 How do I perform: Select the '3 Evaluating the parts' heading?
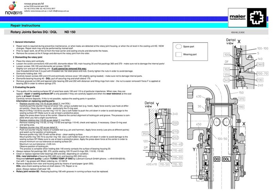24,87
